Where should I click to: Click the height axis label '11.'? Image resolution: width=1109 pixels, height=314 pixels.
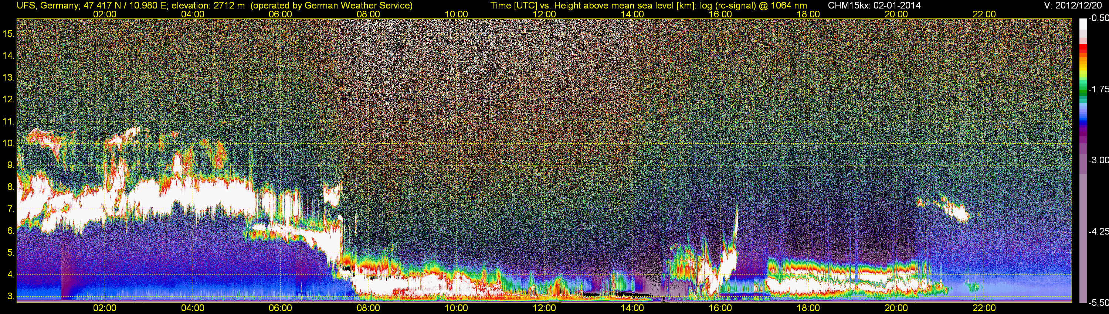pyautogui.click(x=9, y=121)
